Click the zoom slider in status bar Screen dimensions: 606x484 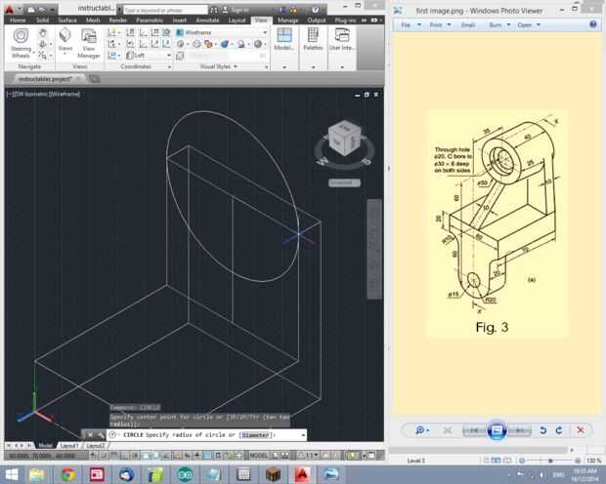pos(549,460)
